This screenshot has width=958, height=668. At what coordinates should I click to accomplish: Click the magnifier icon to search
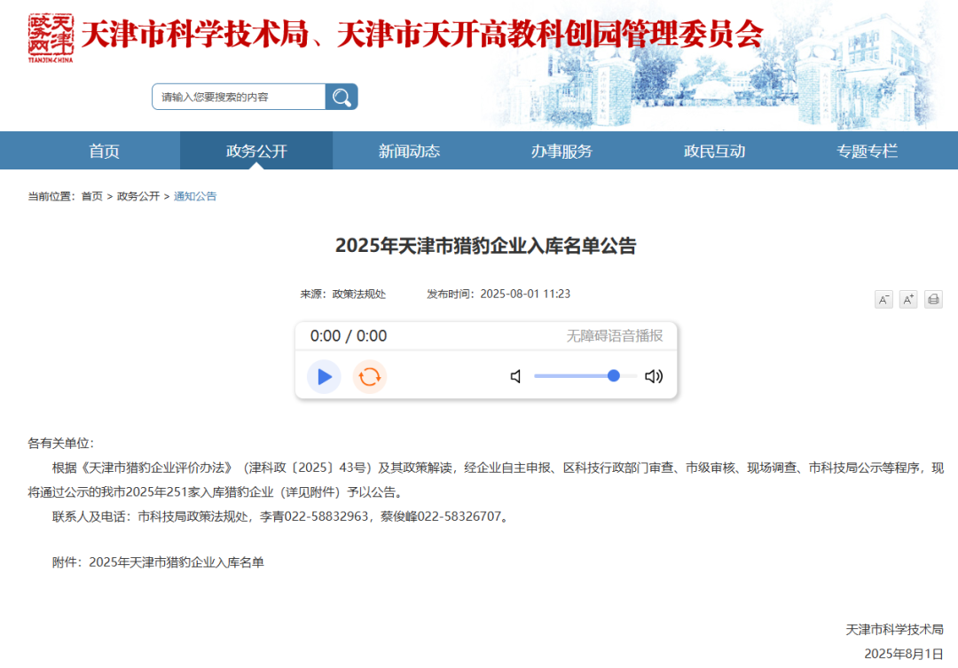click(x=342, y=96)
